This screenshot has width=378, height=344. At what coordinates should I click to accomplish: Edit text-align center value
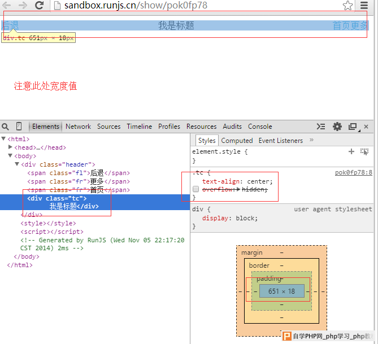pos(258,181)
